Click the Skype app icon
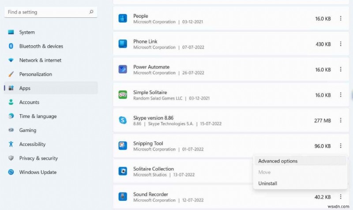353x210 pixels. click(123, 120)
